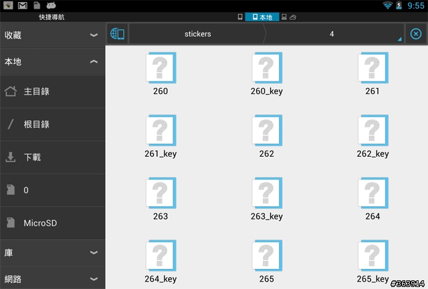
Task: Open the 265 file icon
Action: pos(267,256)
